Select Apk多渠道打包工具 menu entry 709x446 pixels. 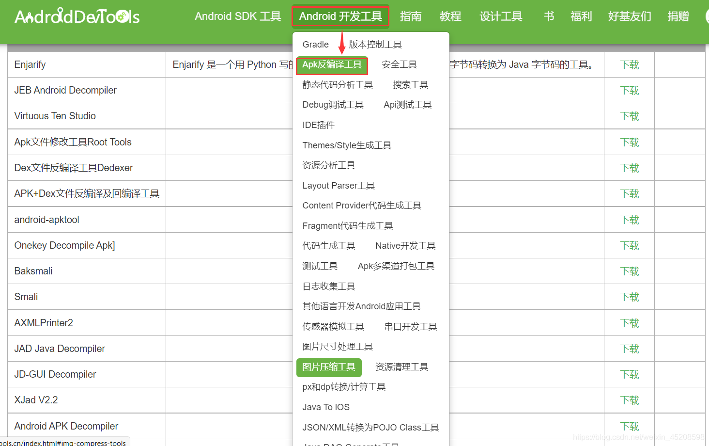[396, 266]
